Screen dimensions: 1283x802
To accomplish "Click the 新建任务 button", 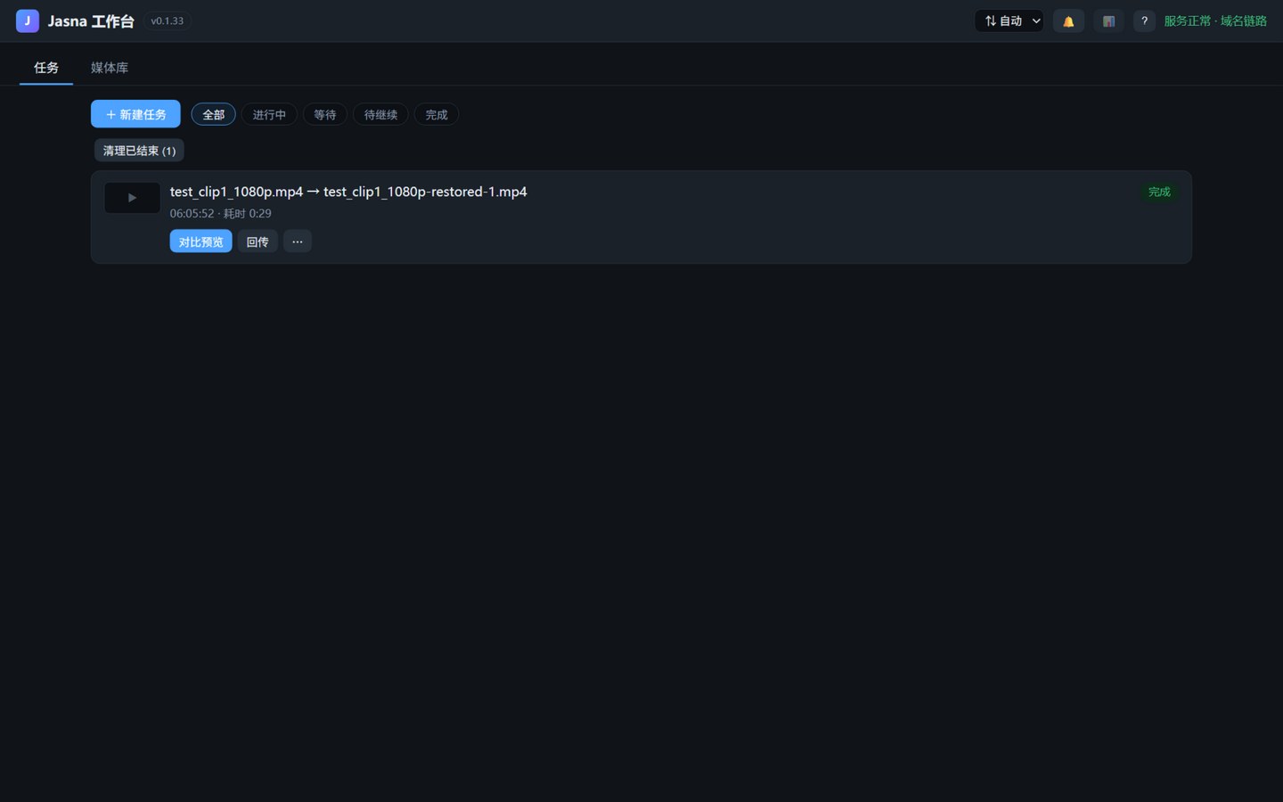I will (x=135, y=114).
